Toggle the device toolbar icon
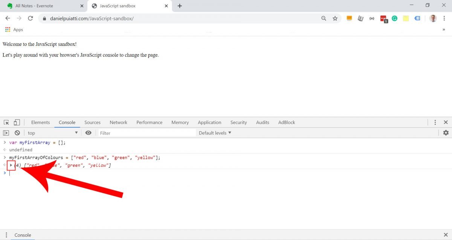The height and width of the screenshot is (240, 452). tap(17, 122)
